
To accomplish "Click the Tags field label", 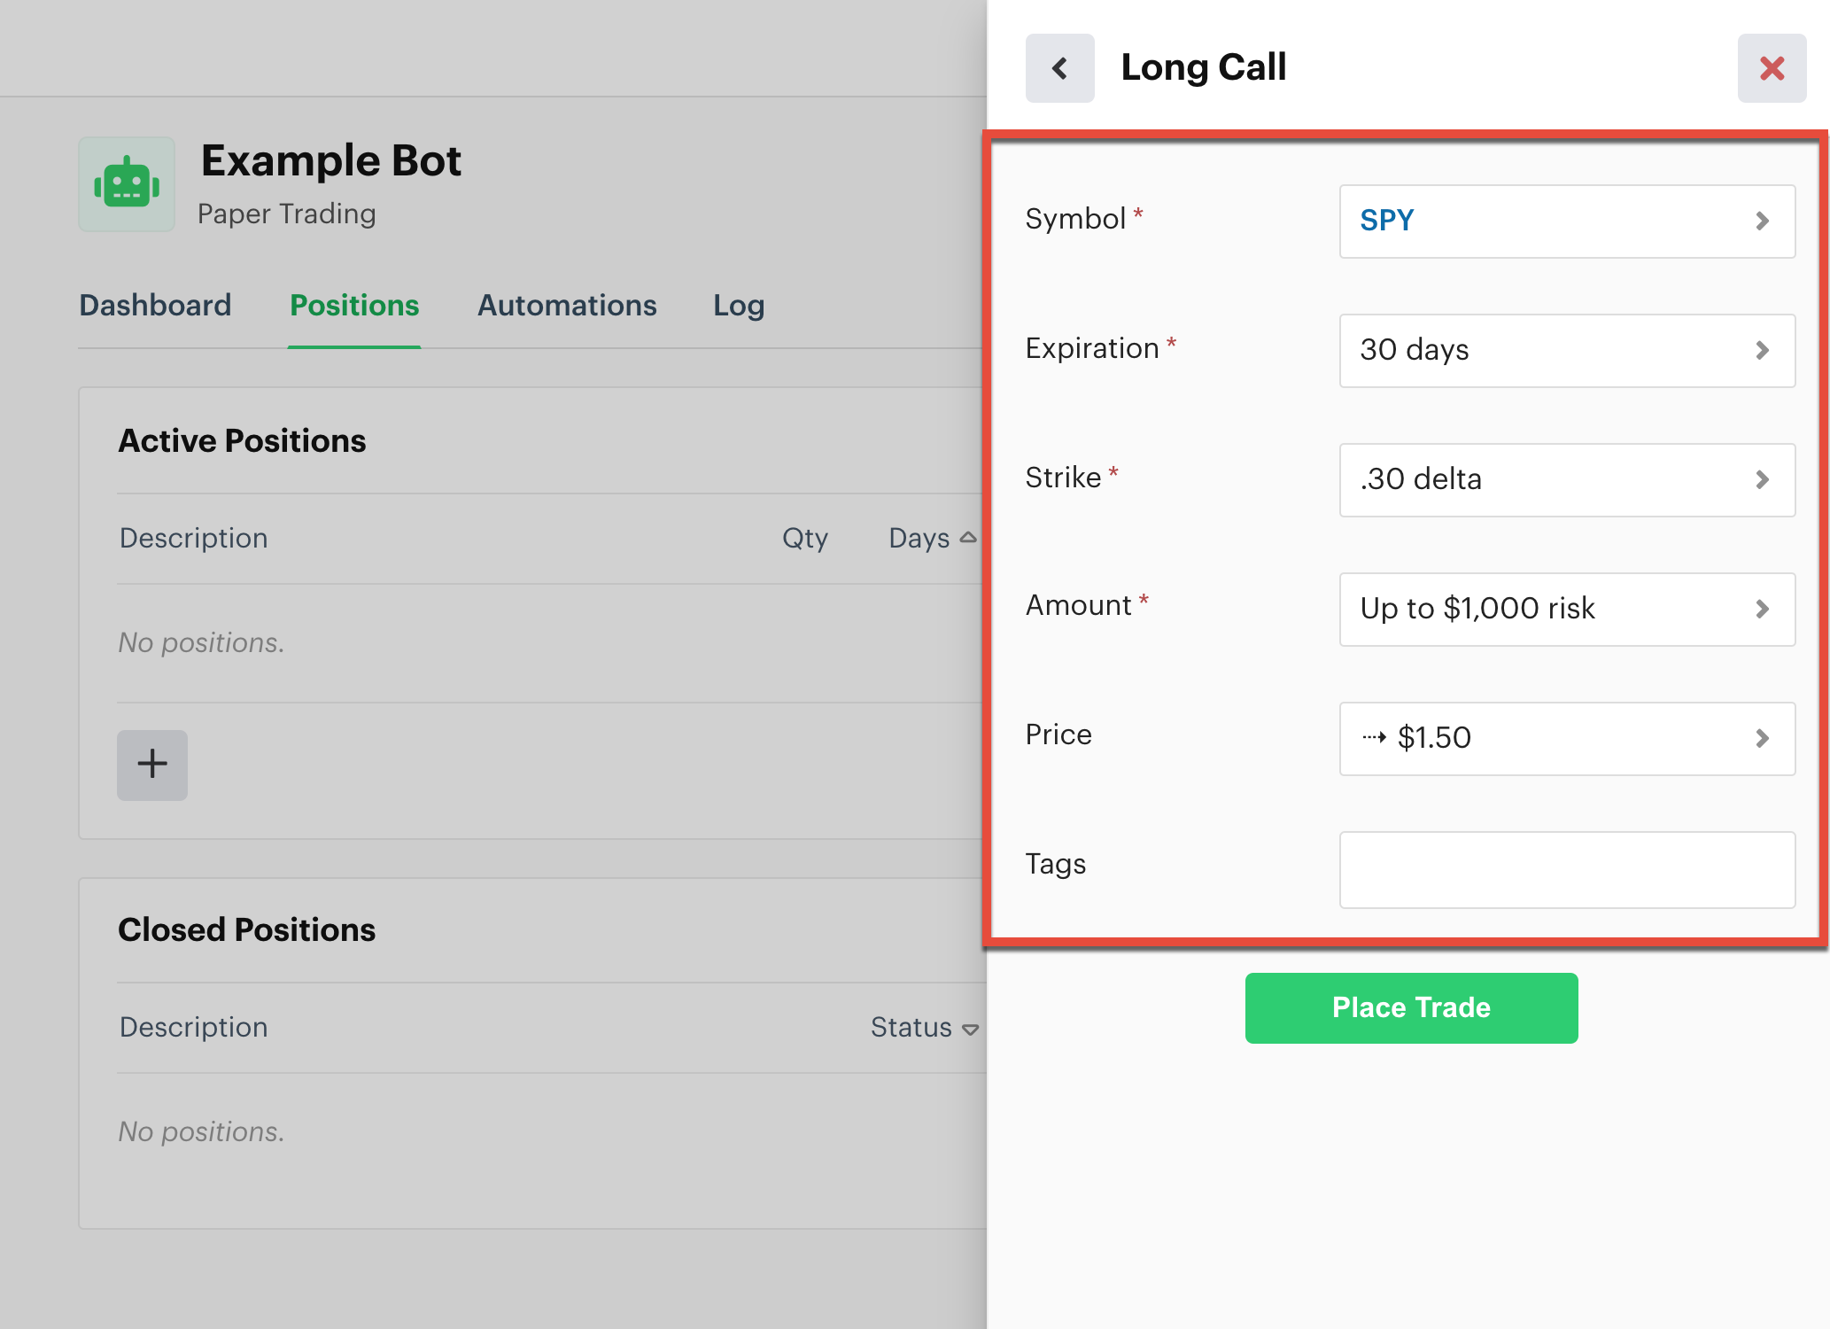I will pyautogui.click(x=1055, y=864).
